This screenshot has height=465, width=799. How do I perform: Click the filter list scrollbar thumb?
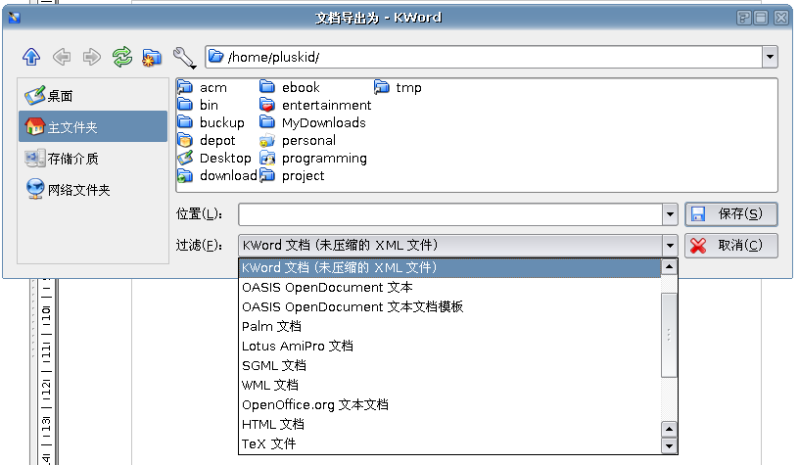(669, 335)
